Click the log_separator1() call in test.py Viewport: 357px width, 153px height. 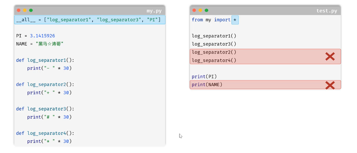tap(214, 36)
